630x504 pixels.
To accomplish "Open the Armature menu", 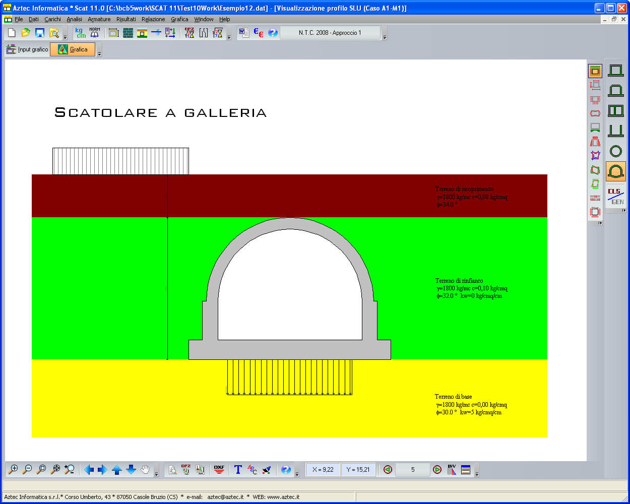I will pos(99,19).
